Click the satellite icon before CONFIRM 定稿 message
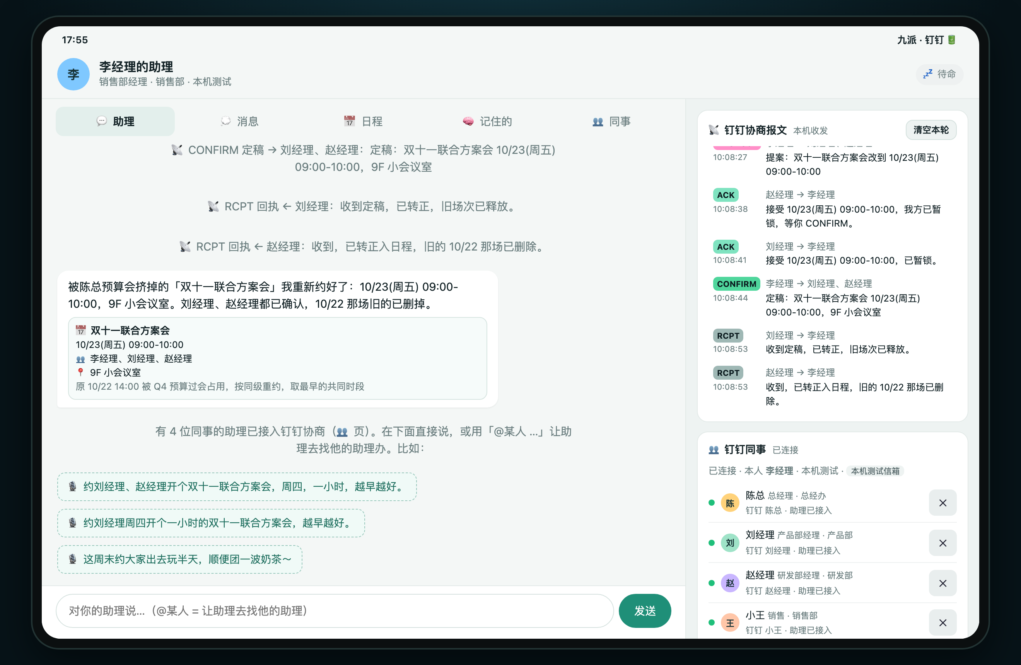 pos(177,150)
